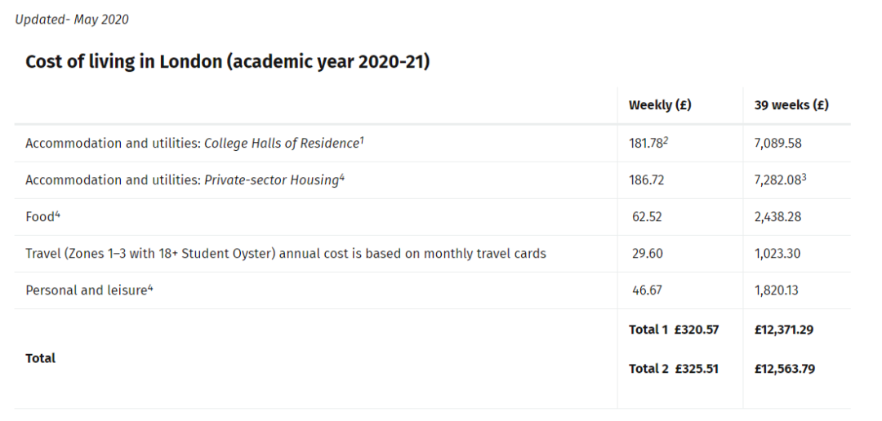Click footnote 1 after Halls of Residence
882x421 pixels.
[x=362, y=140]
